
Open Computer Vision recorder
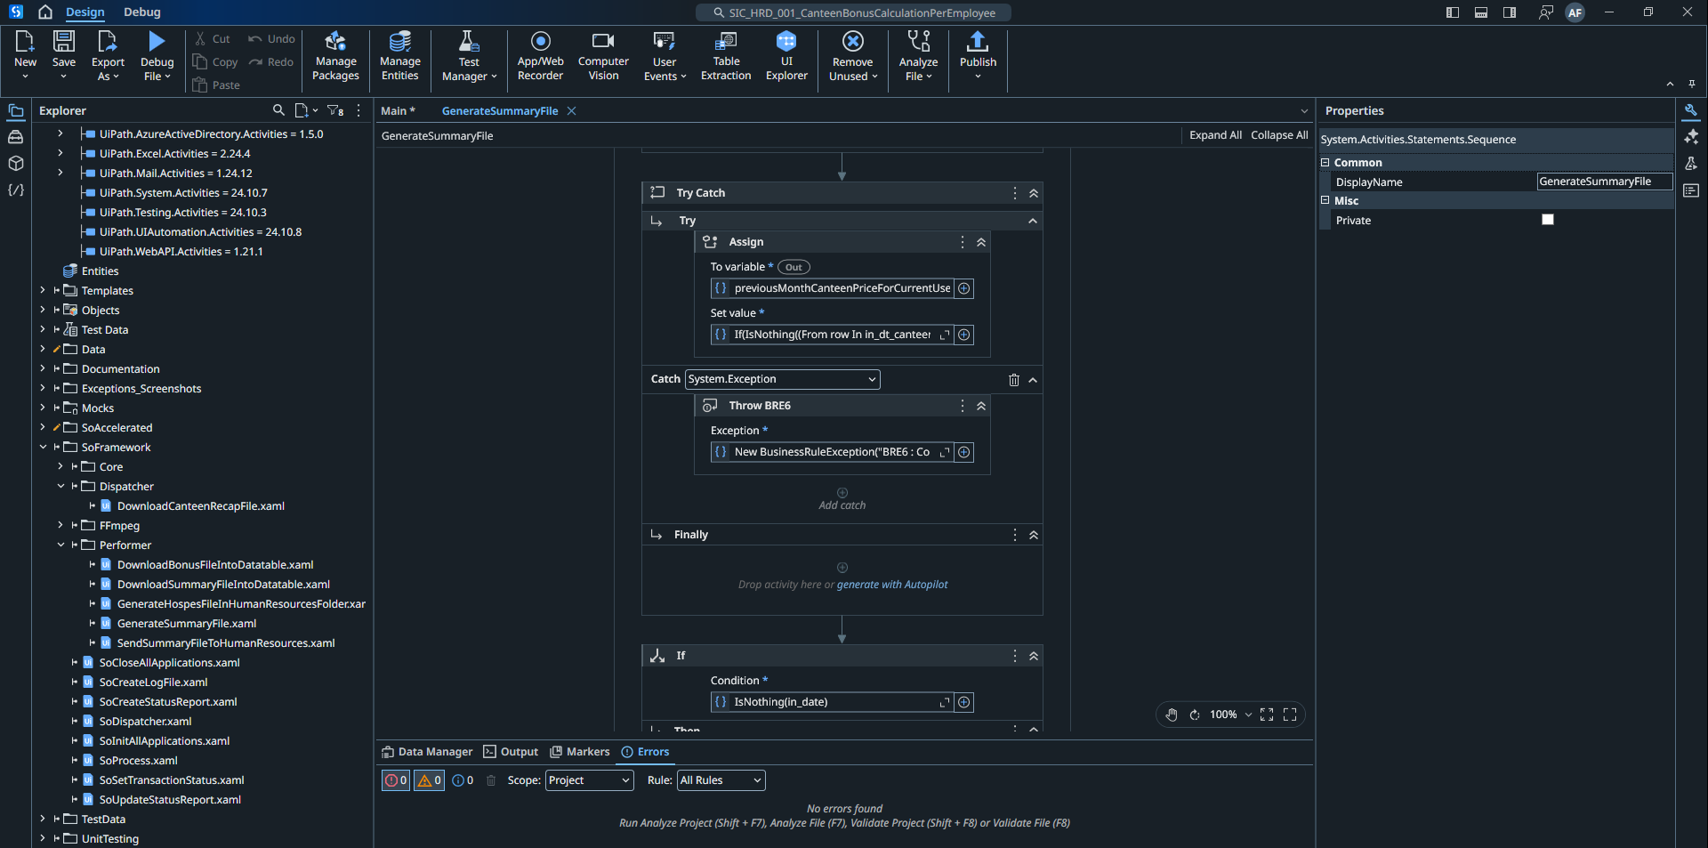(x=603, y=56)
